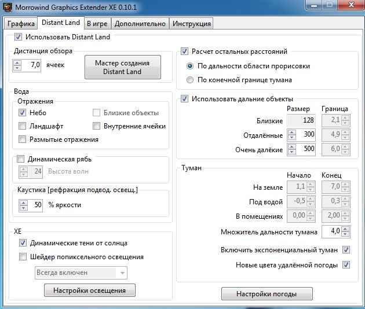Close the MGE XE window
Image resolution: width=365 pixels, height=309 pixels.
(351, 5)
